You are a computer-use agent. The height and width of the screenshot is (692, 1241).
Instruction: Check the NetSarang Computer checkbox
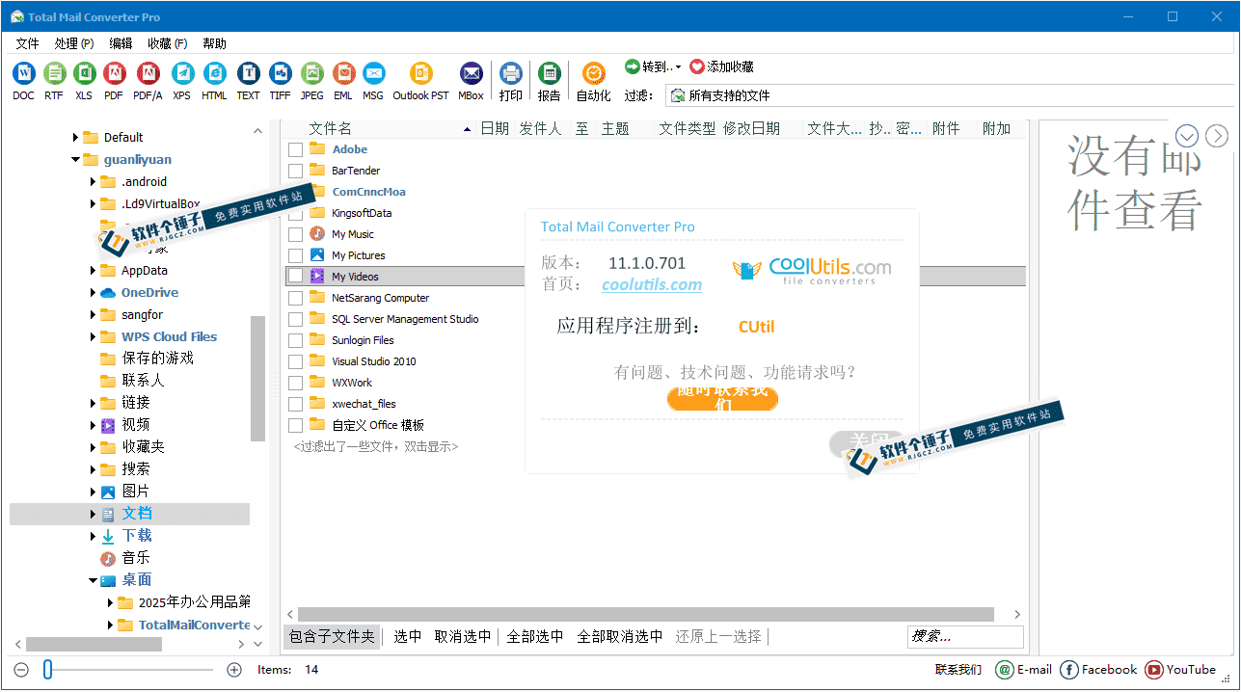295,298
